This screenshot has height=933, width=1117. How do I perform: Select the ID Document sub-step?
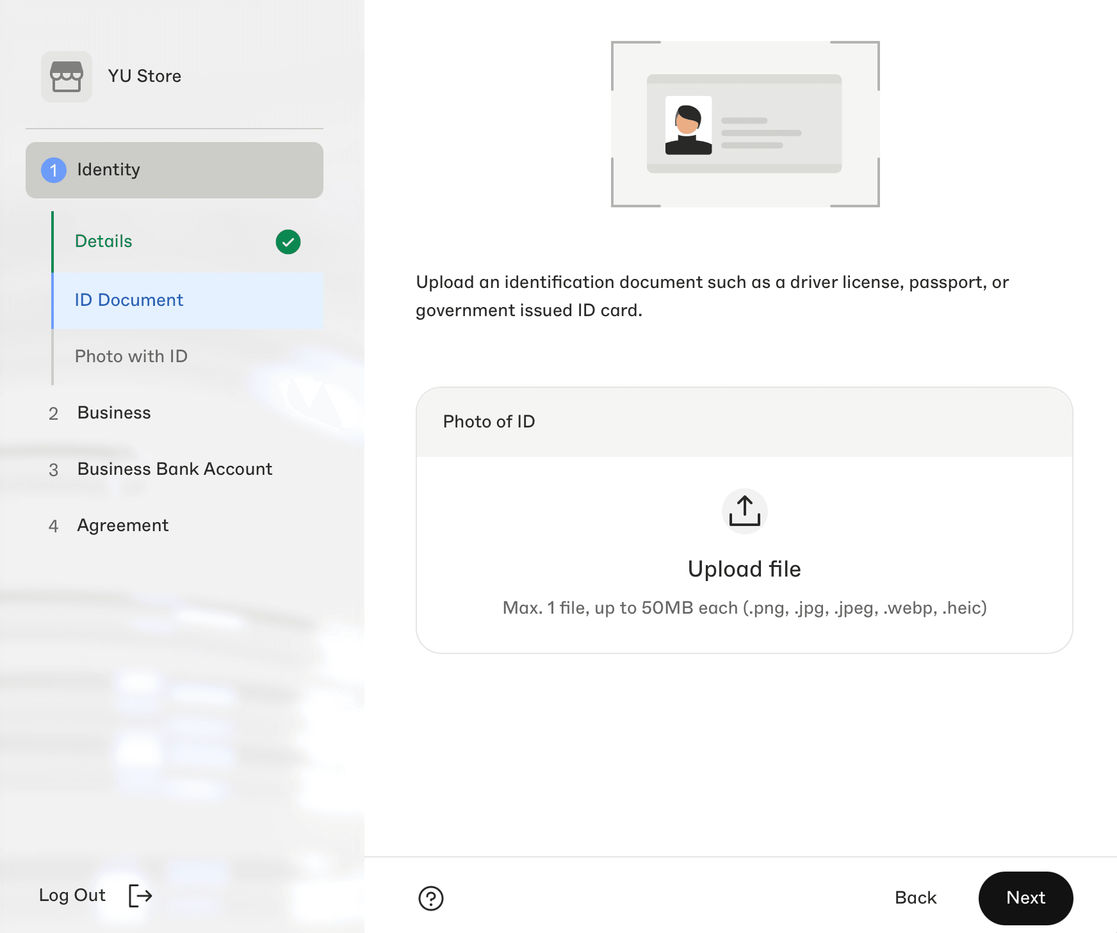pos(188,301)
